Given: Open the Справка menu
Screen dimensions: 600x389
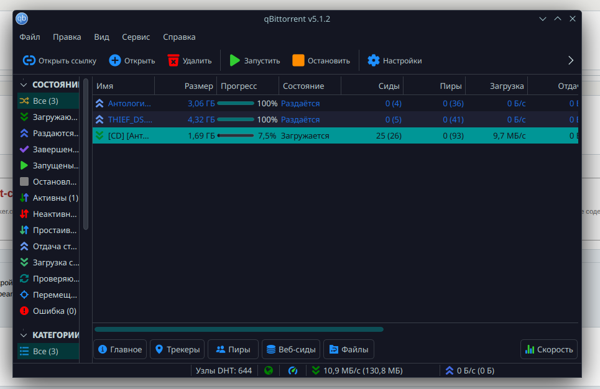Looking at the screenshot, I should point(179,37).
